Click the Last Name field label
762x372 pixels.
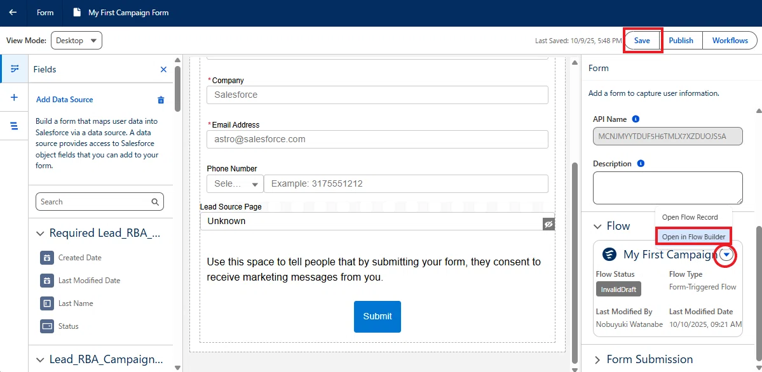[76, 303]
